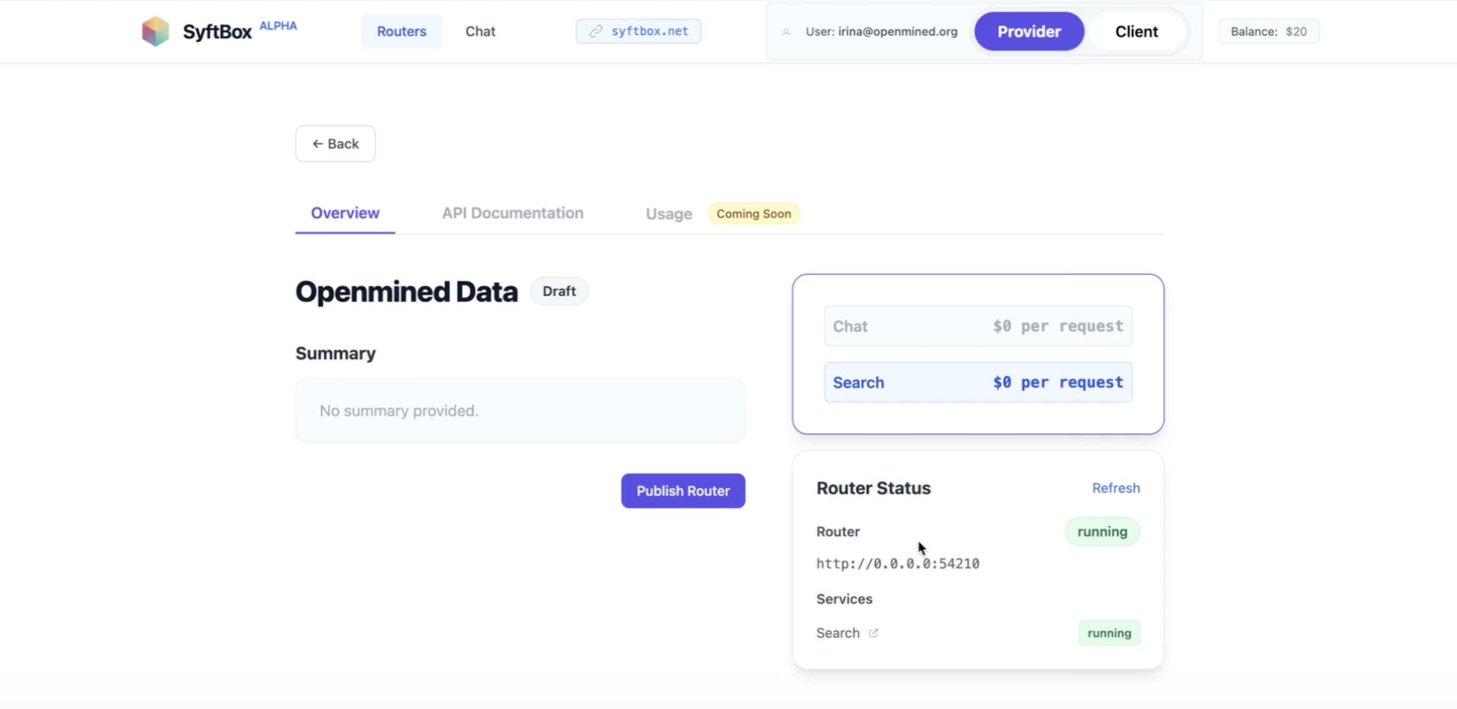1457x709 pixels.
Task: Click the SyftBox cube logo
Action: 155,31
